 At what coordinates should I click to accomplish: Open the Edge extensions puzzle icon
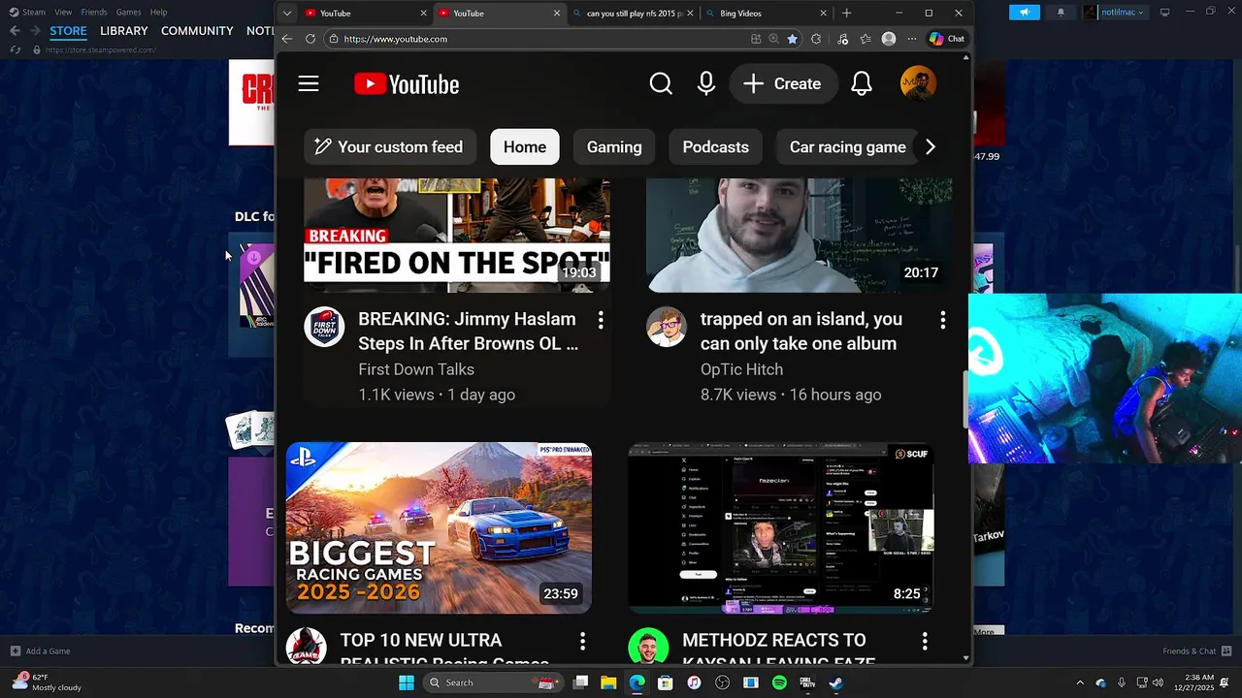click(x=816, y=39)
